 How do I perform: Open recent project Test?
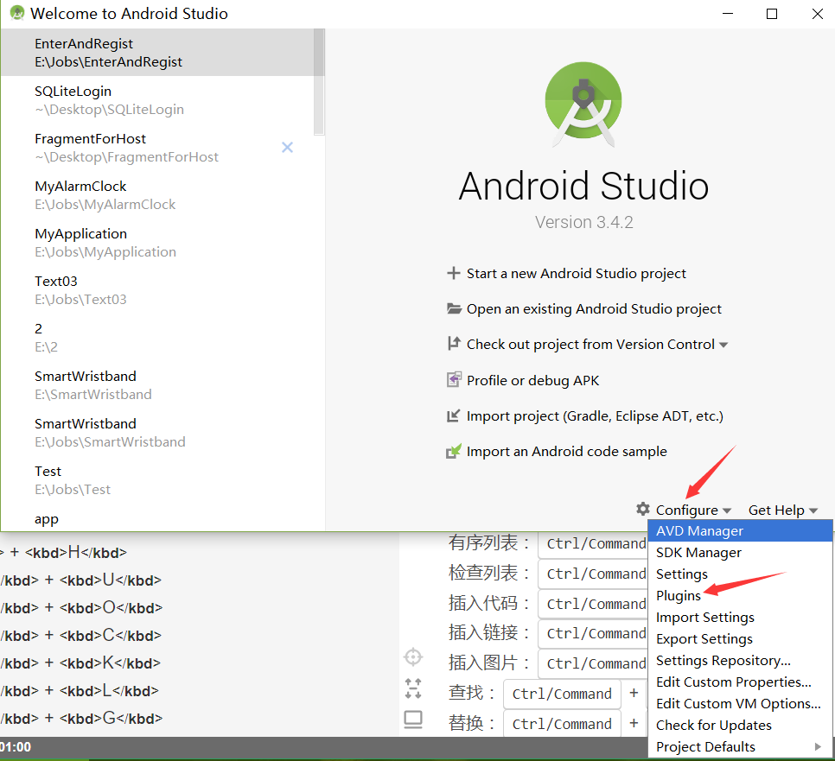(157, 479)
